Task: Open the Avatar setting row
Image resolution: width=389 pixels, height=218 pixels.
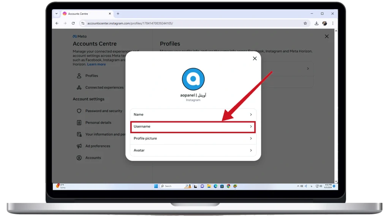Action: 193,150
